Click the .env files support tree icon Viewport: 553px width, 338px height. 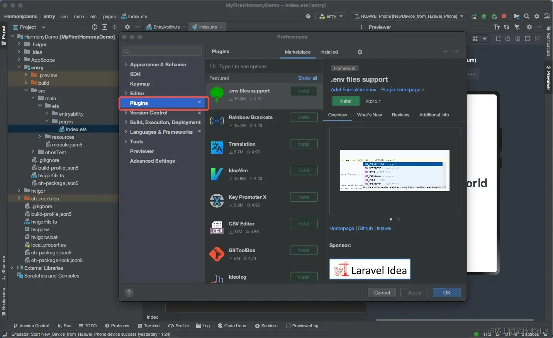[217, 94]
